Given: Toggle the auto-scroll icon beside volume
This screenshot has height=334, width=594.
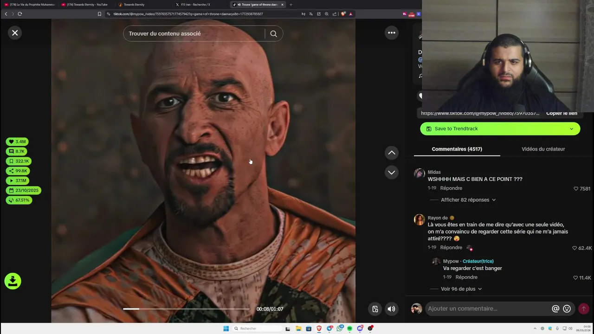Looking at the screenshot, I should 375,309.
